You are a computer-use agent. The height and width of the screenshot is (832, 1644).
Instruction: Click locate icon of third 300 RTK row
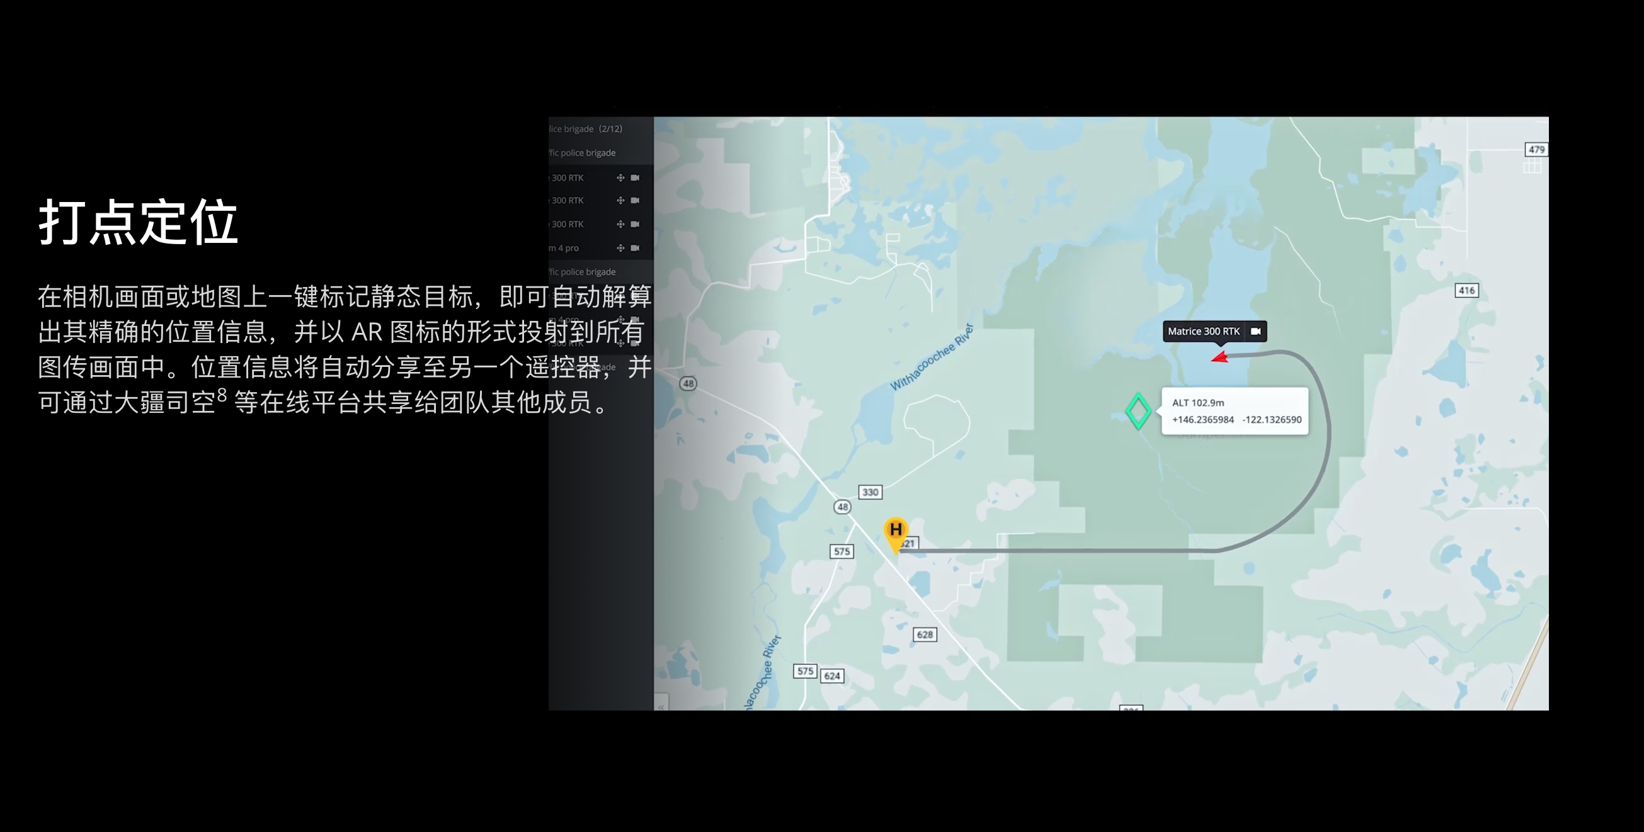pos(620,224)
